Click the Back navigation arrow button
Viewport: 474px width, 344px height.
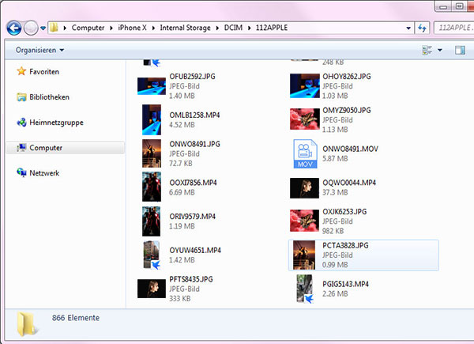(x=14, y=28)
